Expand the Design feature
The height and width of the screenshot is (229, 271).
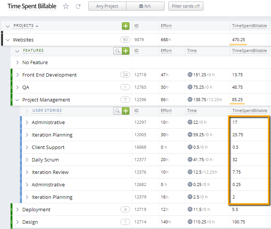point(17,222)
